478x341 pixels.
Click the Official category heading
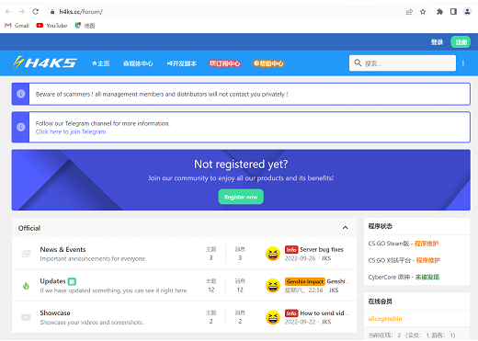(29, 228)
